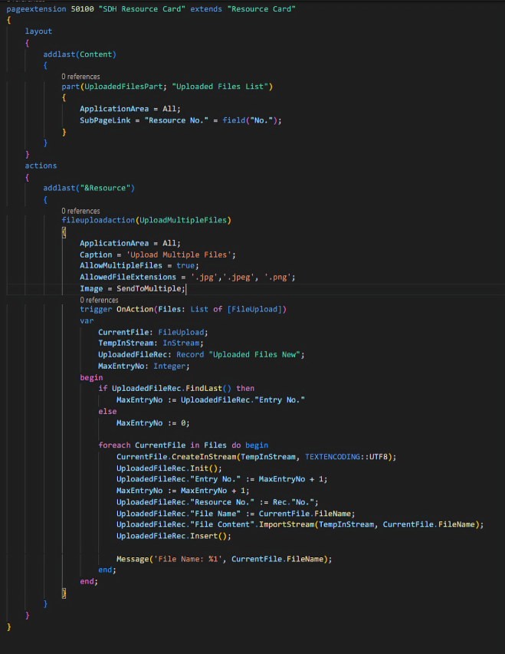Click 'if UploadedFileRec.FindLast() then' line
The image size is (505, 654).
[x=176, y=389]
